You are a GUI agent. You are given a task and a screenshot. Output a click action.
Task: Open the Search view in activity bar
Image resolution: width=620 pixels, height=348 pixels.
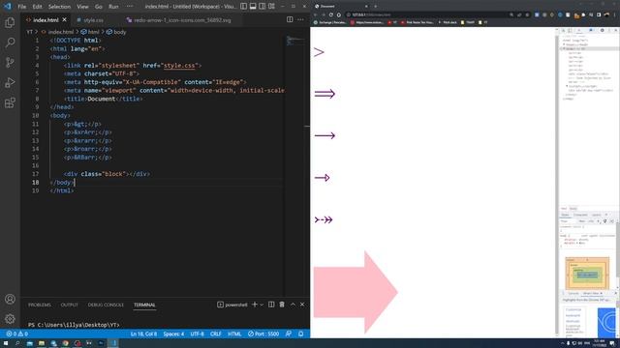pyautogui.click(x=10, y=43)
